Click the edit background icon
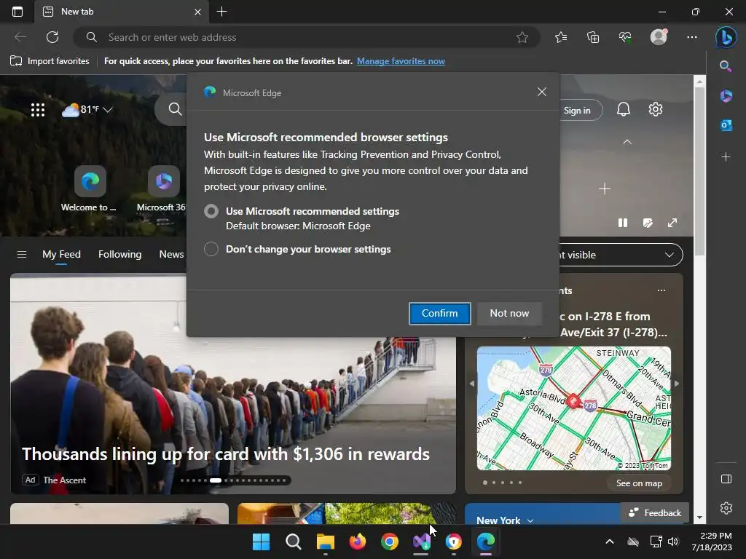This screenshot has height=559, width=746. tap(648, 223)
